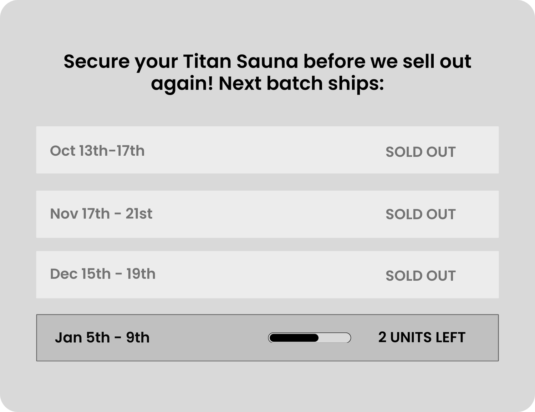Screen dimensions: 535x412
Task: Click the word "again!" in the heading
Action: (x=182, y=84)
